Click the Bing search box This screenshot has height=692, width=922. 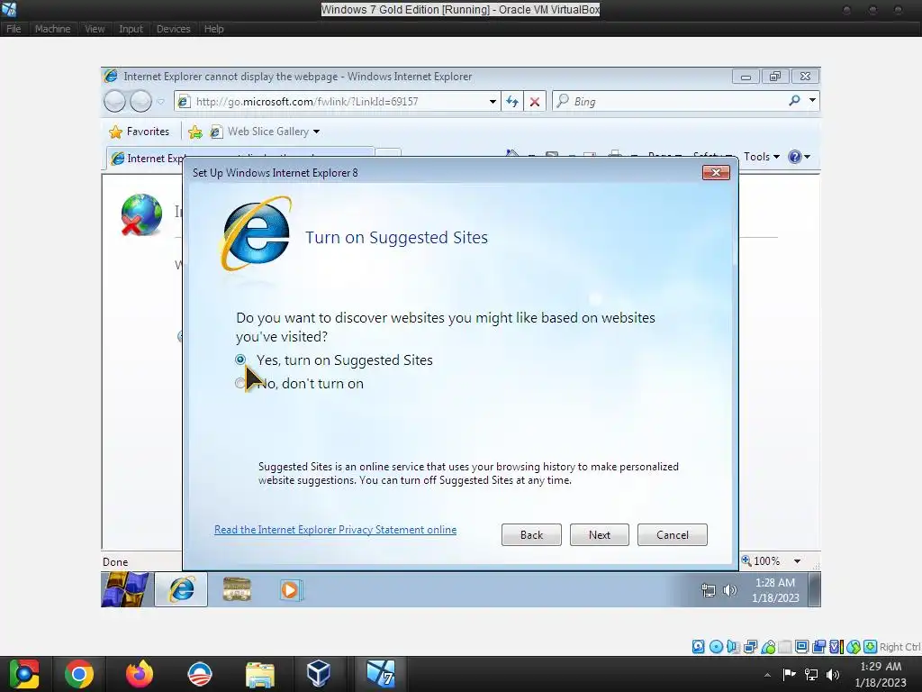[669, 101]
